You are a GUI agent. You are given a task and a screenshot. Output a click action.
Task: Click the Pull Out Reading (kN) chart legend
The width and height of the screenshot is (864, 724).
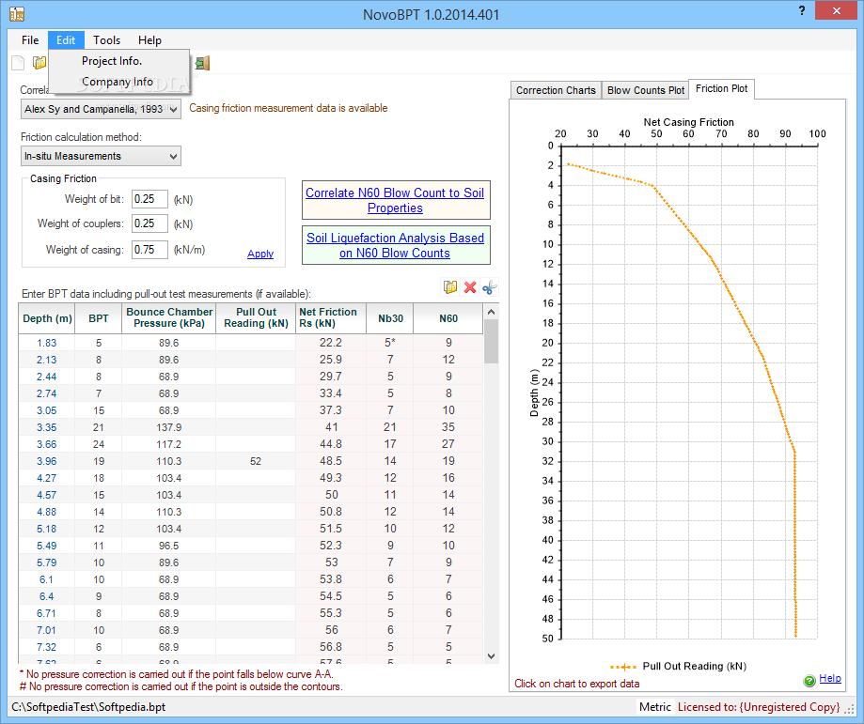coord(678,666)
